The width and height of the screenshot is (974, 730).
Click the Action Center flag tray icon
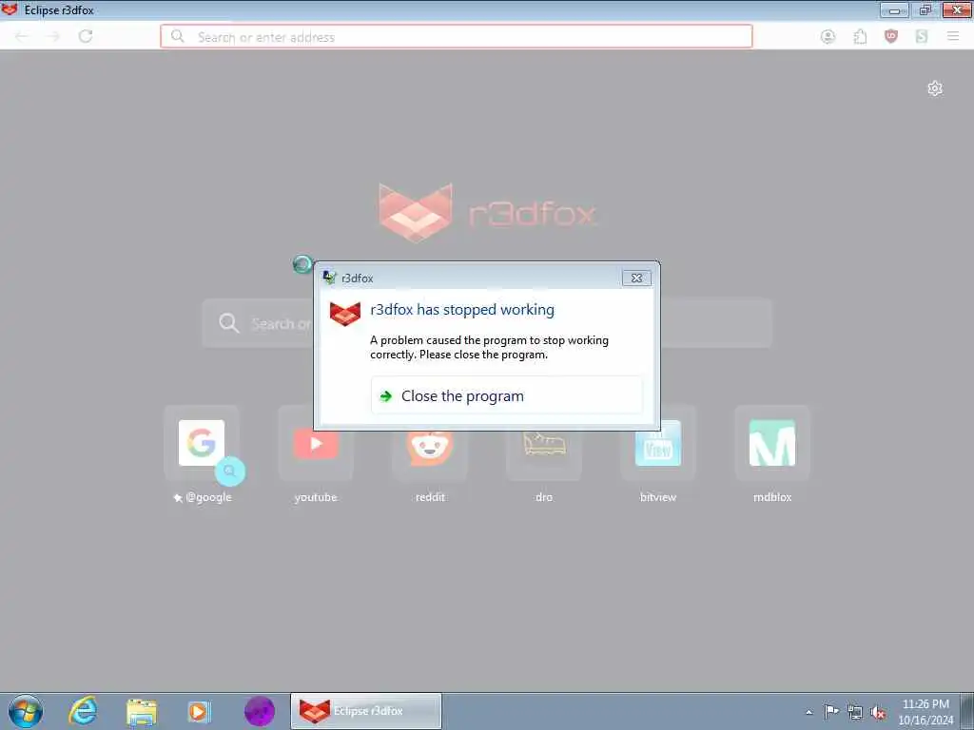831,712
